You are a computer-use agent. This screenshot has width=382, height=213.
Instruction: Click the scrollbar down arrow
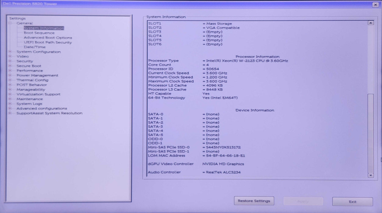click(371, 175)
